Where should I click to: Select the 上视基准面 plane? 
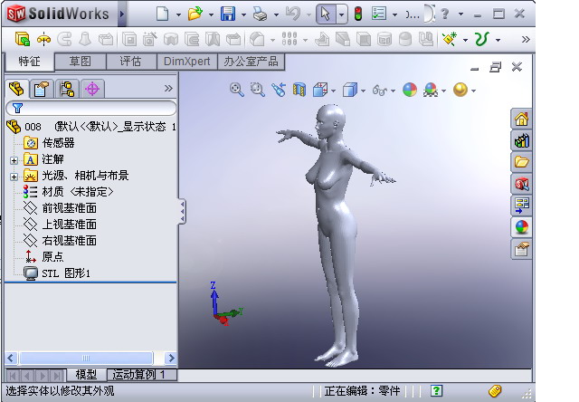point(61,225)
